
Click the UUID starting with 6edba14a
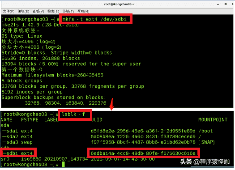click(x=143, y=153)
